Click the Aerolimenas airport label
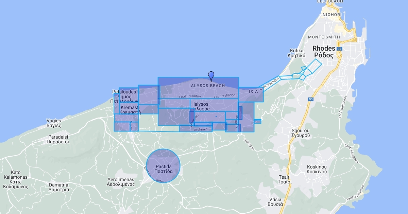This screenshot has width=408, height=214. click(x=121, y=182)
